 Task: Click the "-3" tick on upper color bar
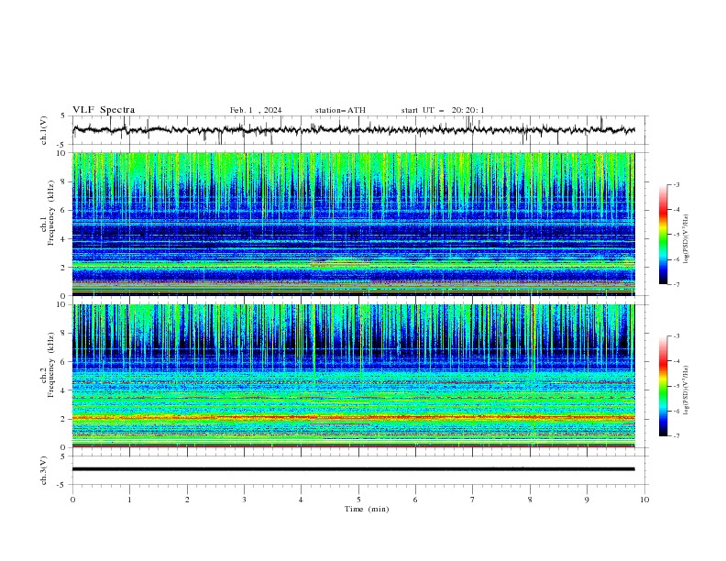click(676, 184)
